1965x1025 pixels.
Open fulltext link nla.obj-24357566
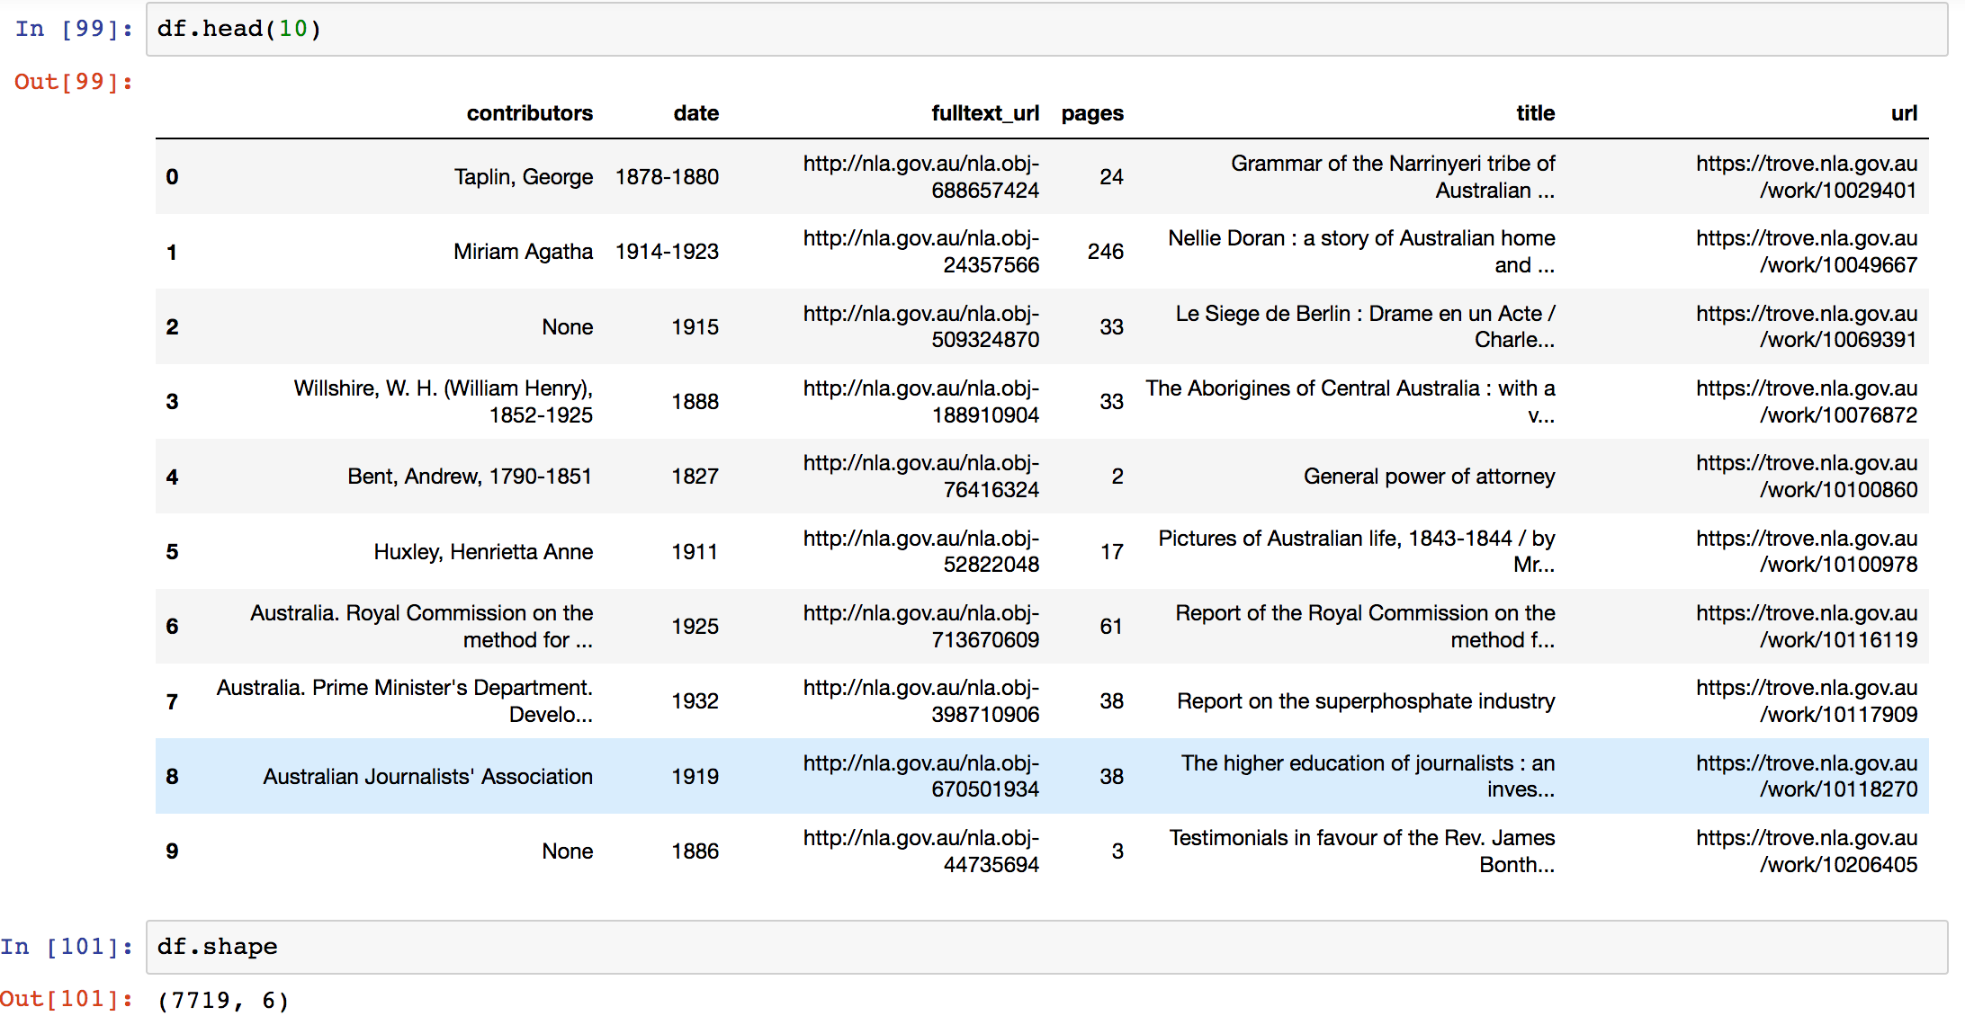coord(921,252)
